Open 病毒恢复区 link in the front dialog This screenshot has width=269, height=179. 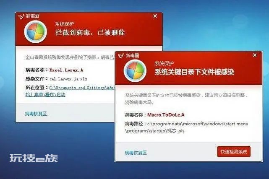point(136,153)
